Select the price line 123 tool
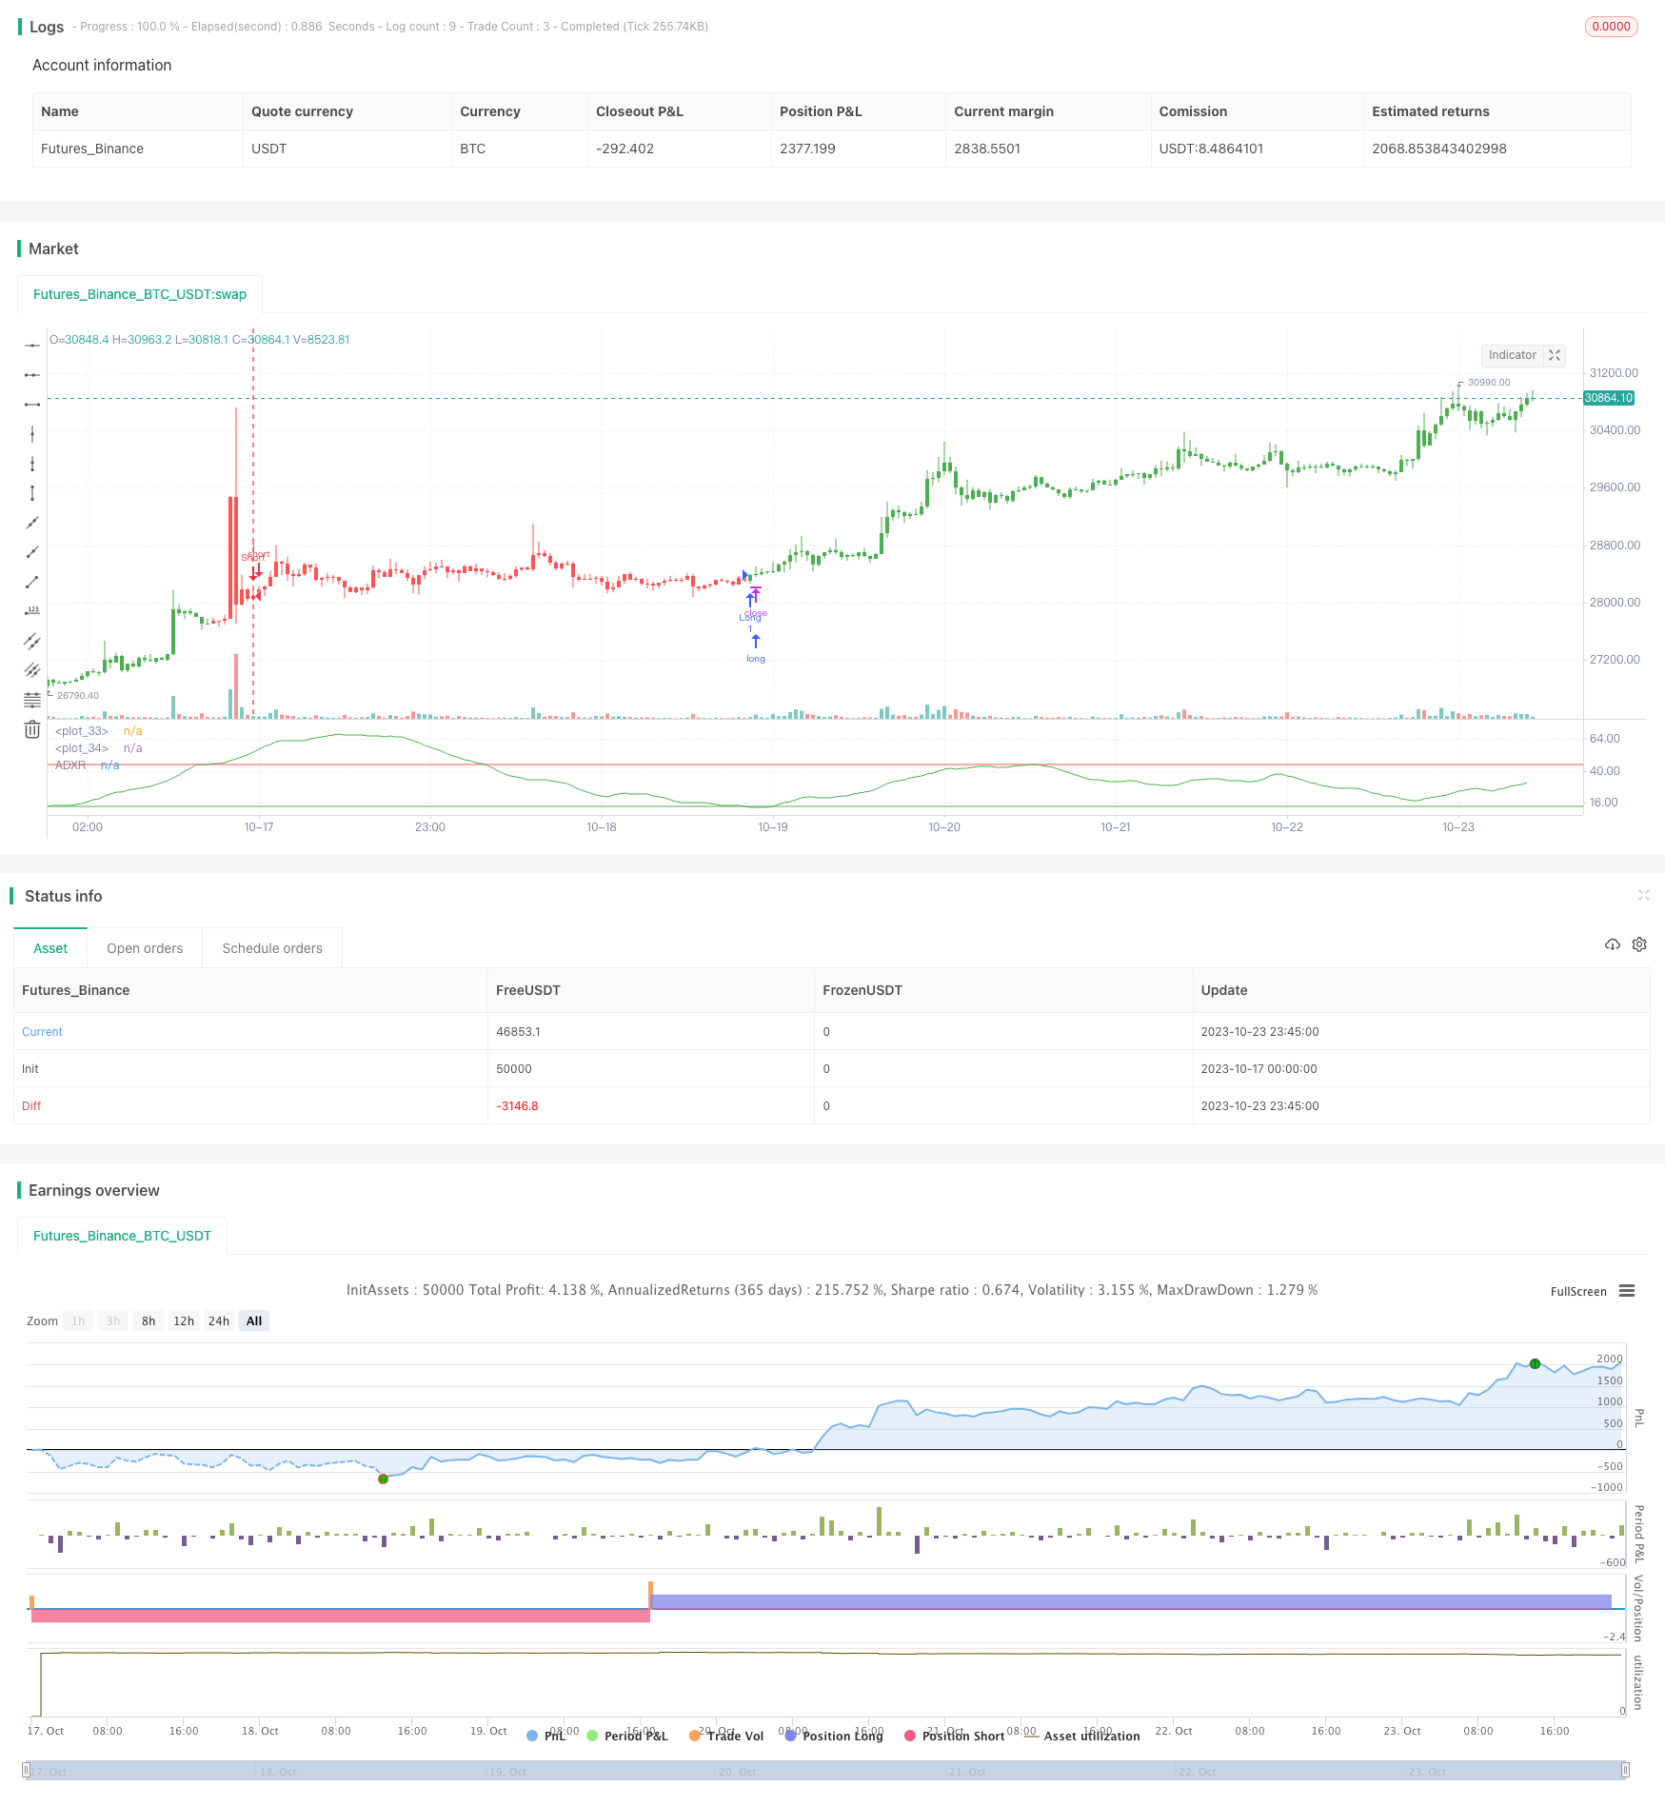The width and height of the screenshot is (1665, 1807). click(x=32, y=611)
